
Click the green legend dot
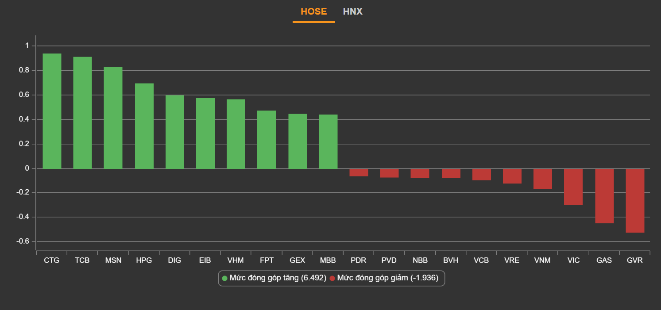pyautogui.click(x=224, y=278)
